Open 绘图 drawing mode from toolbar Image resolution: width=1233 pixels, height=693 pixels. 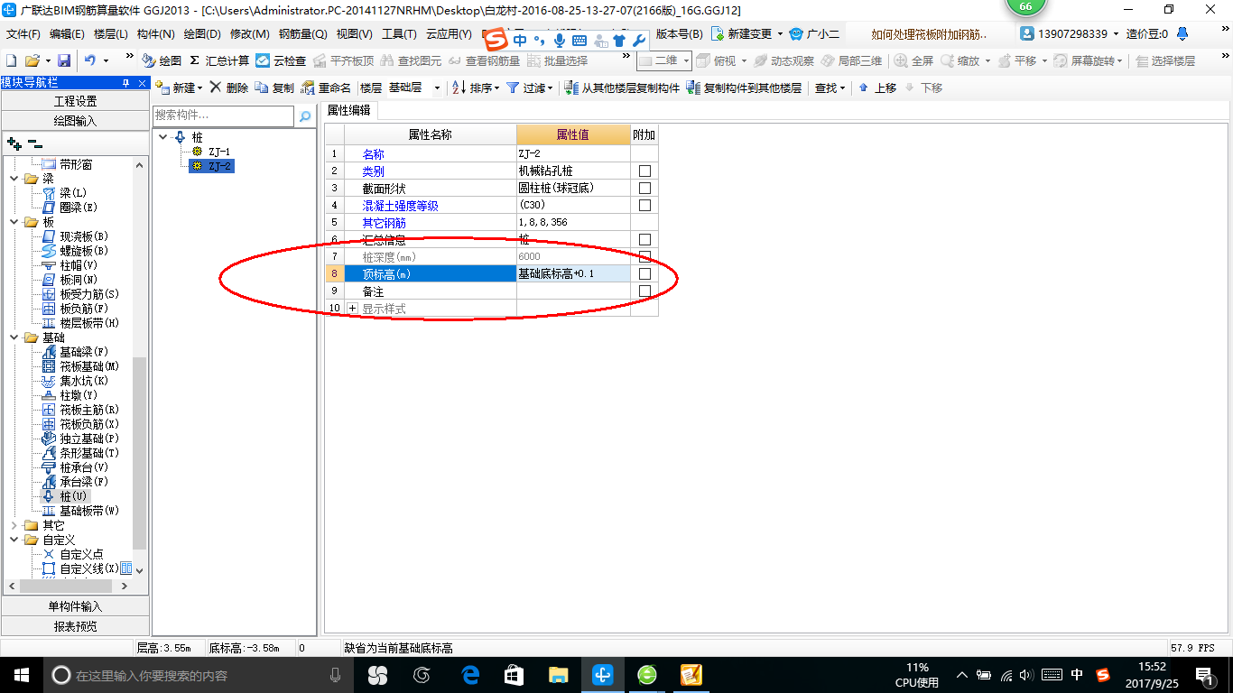click(x=161, y=60)
